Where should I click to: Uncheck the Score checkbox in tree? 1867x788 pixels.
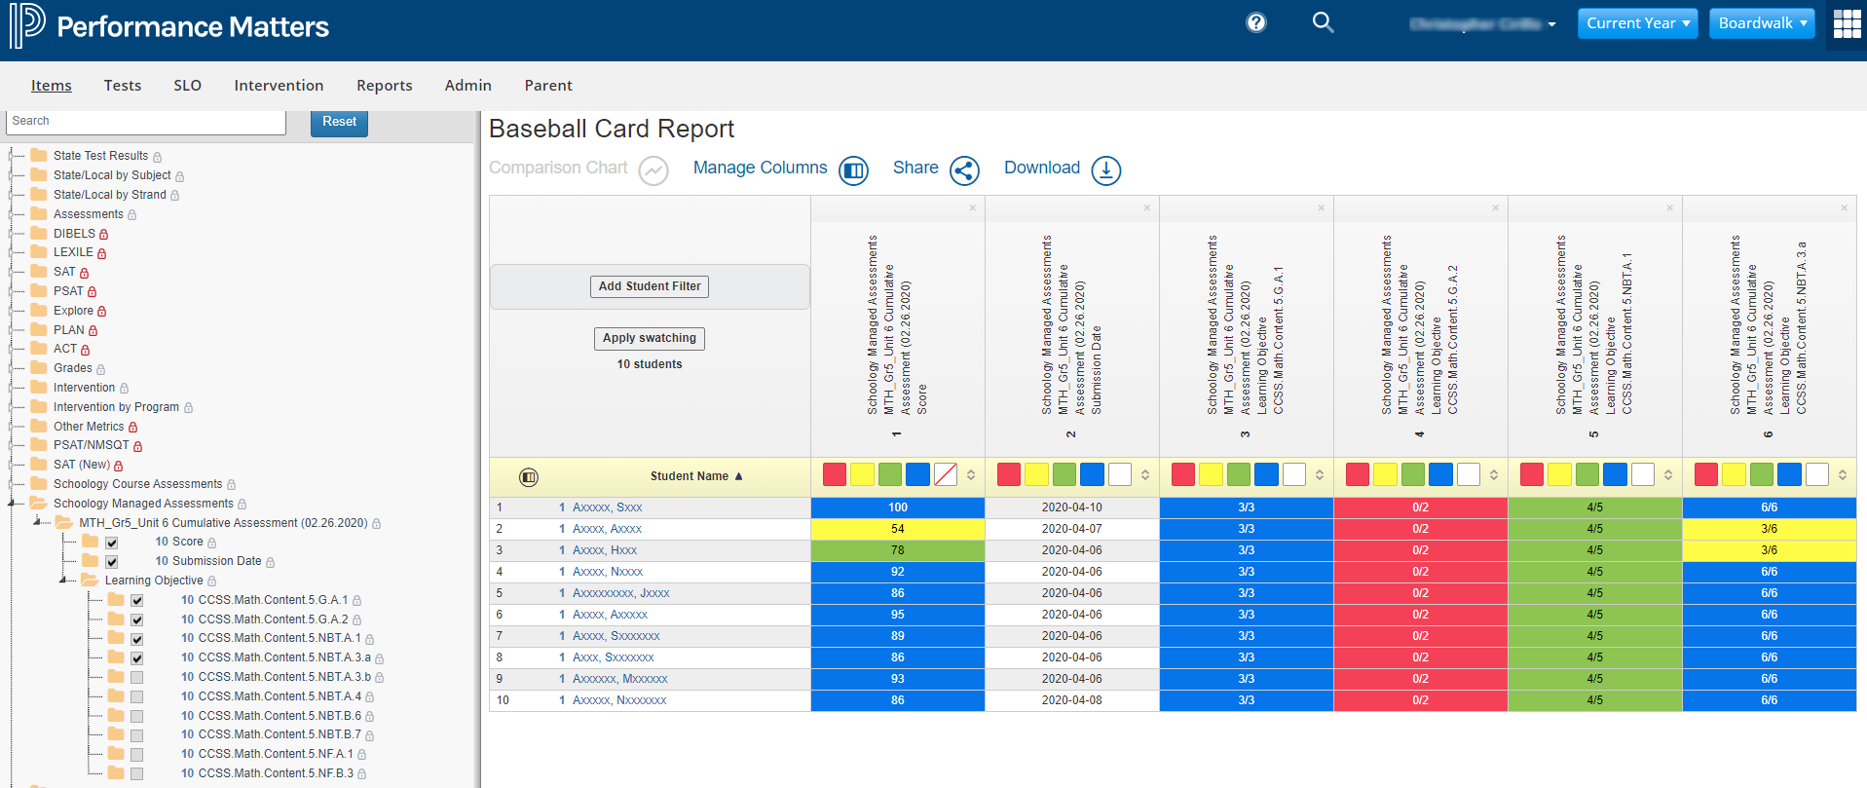click(112, 543)
